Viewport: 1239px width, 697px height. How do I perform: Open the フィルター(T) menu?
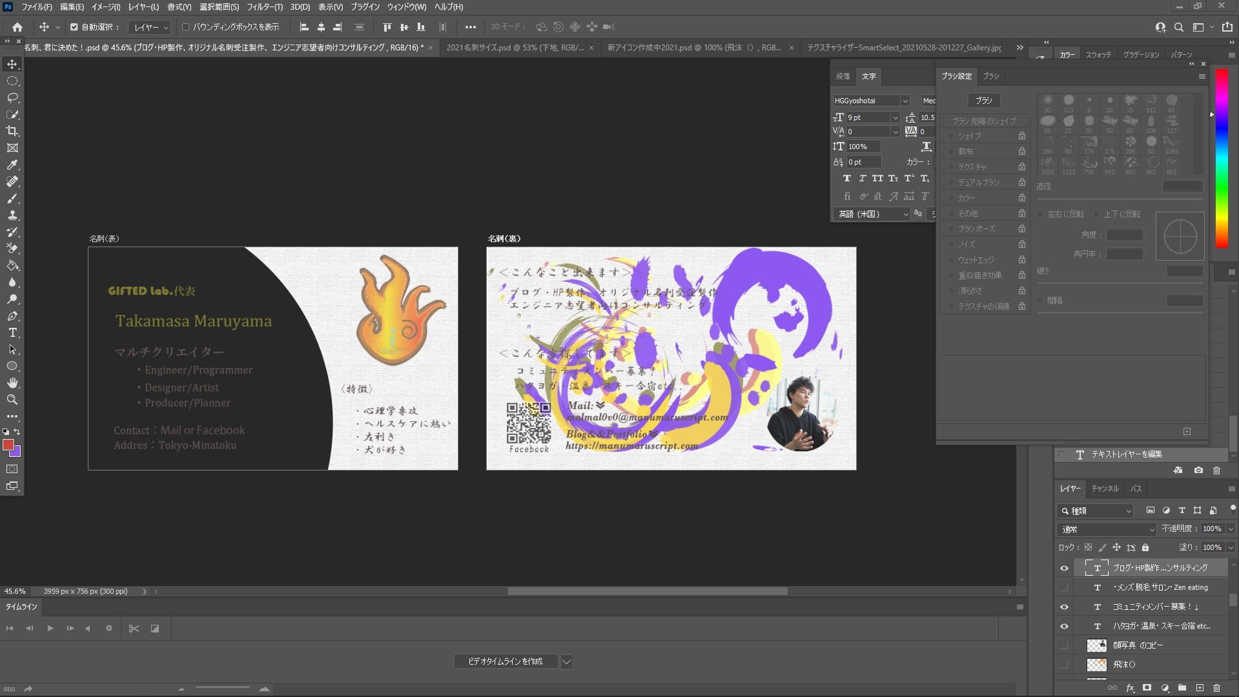coord(265,7)
